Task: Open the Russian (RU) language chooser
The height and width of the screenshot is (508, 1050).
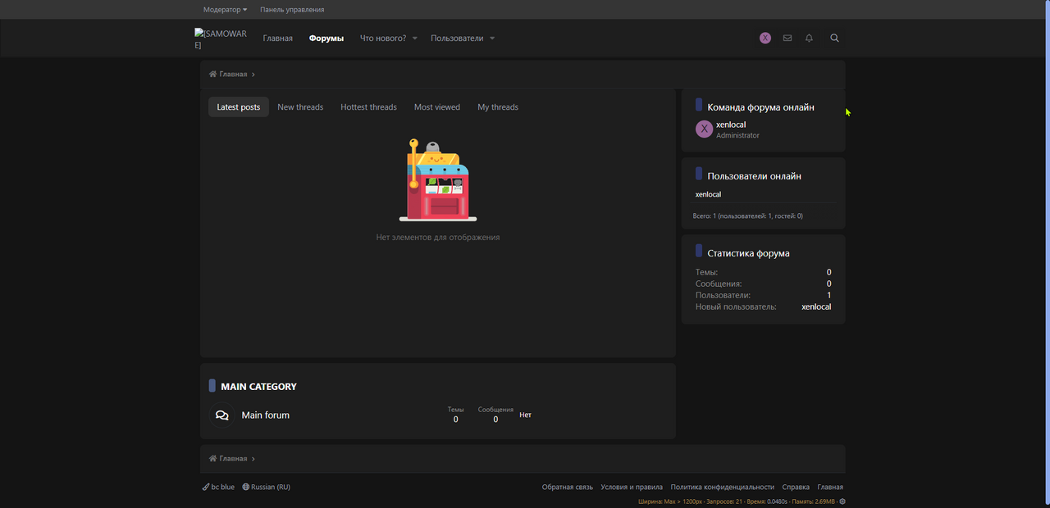Action: point(267,487)
